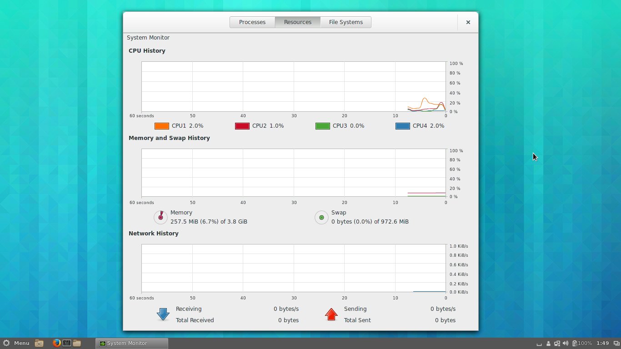This screenshot has width=621, height=349.
Task: Click the clock showing 1:49
Action: [x=602, y=344]
